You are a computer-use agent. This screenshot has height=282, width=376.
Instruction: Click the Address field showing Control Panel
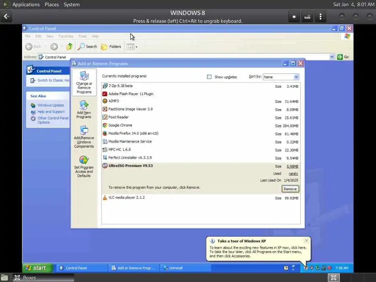[x=186, y=57]
